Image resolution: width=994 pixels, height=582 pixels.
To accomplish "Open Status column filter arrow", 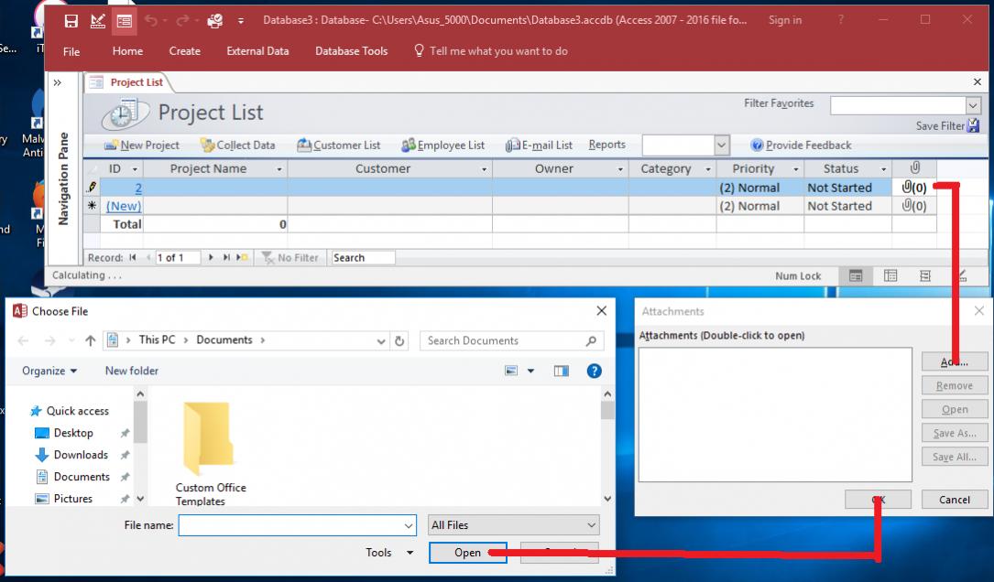I will (884, 169).
